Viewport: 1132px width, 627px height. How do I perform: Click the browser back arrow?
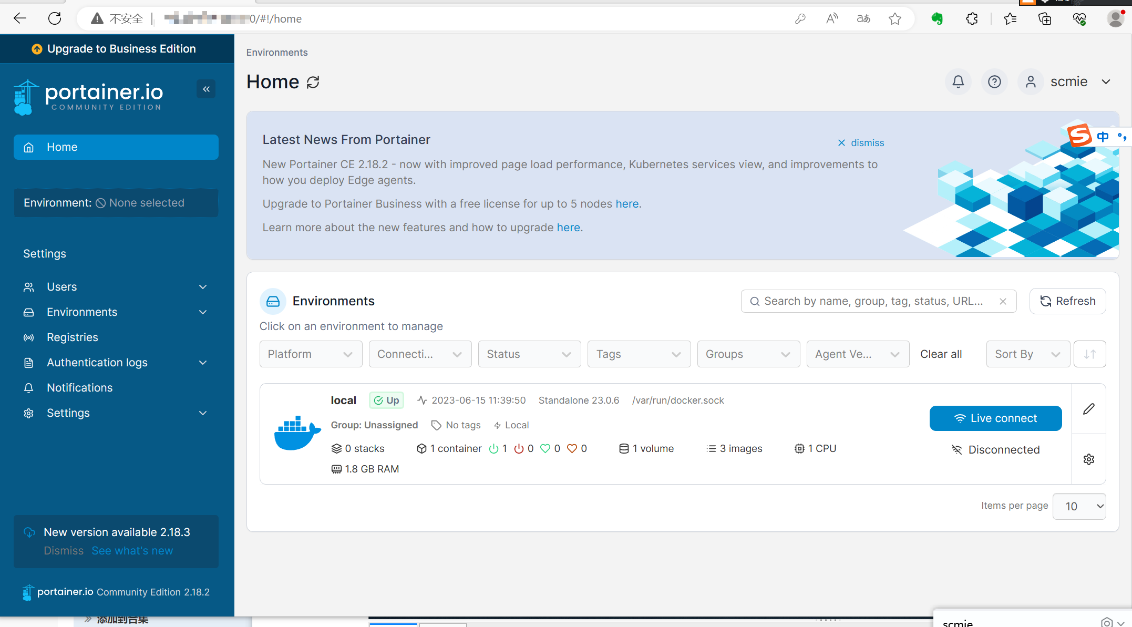(x=20, y=19)
